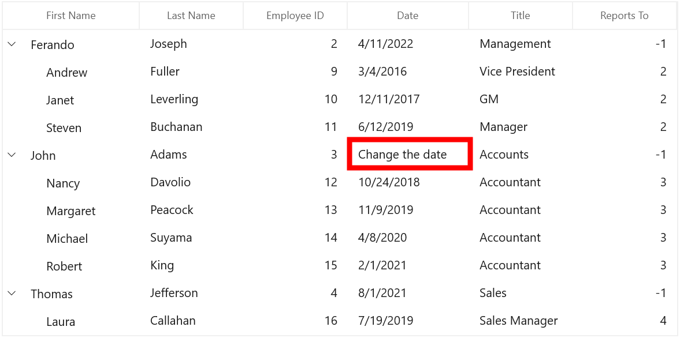Select first name Thomas
680x338 pixels.
[x=51, y=294]
